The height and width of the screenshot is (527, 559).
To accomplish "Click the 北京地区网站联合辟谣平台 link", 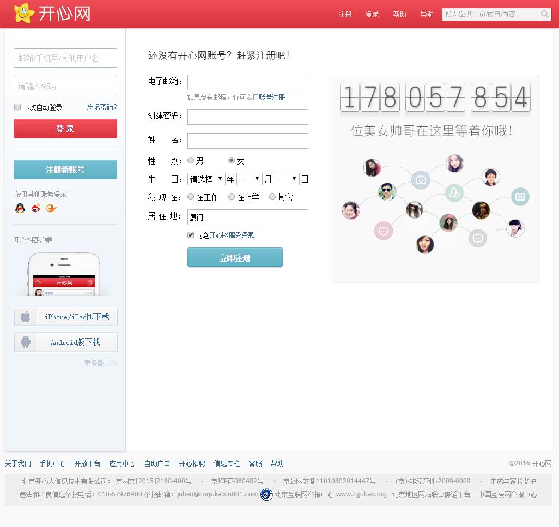I will pos(432,494).
